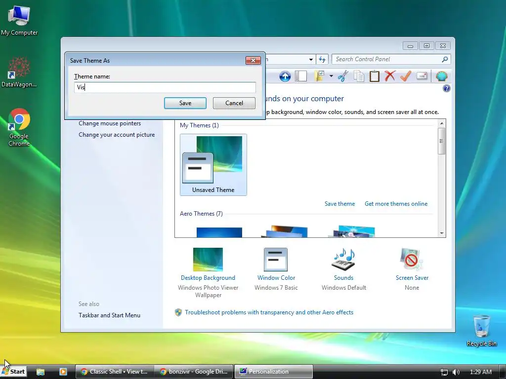506x379 pixels.
Task: Open Classic Shell settings shell icon
Action: coord(441,76)
